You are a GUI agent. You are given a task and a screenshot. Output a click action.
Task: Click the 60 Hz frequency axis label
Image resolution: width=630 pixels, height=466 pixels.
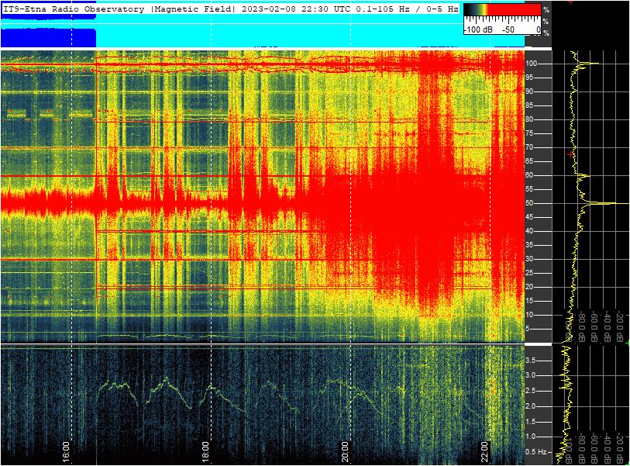pyautogui.click(x=532, y=175)
